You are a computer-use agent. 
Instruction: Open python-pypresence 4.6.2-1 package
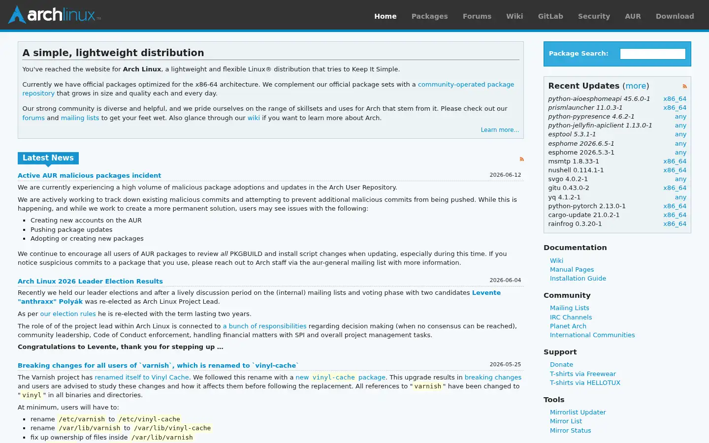[591, 117]
